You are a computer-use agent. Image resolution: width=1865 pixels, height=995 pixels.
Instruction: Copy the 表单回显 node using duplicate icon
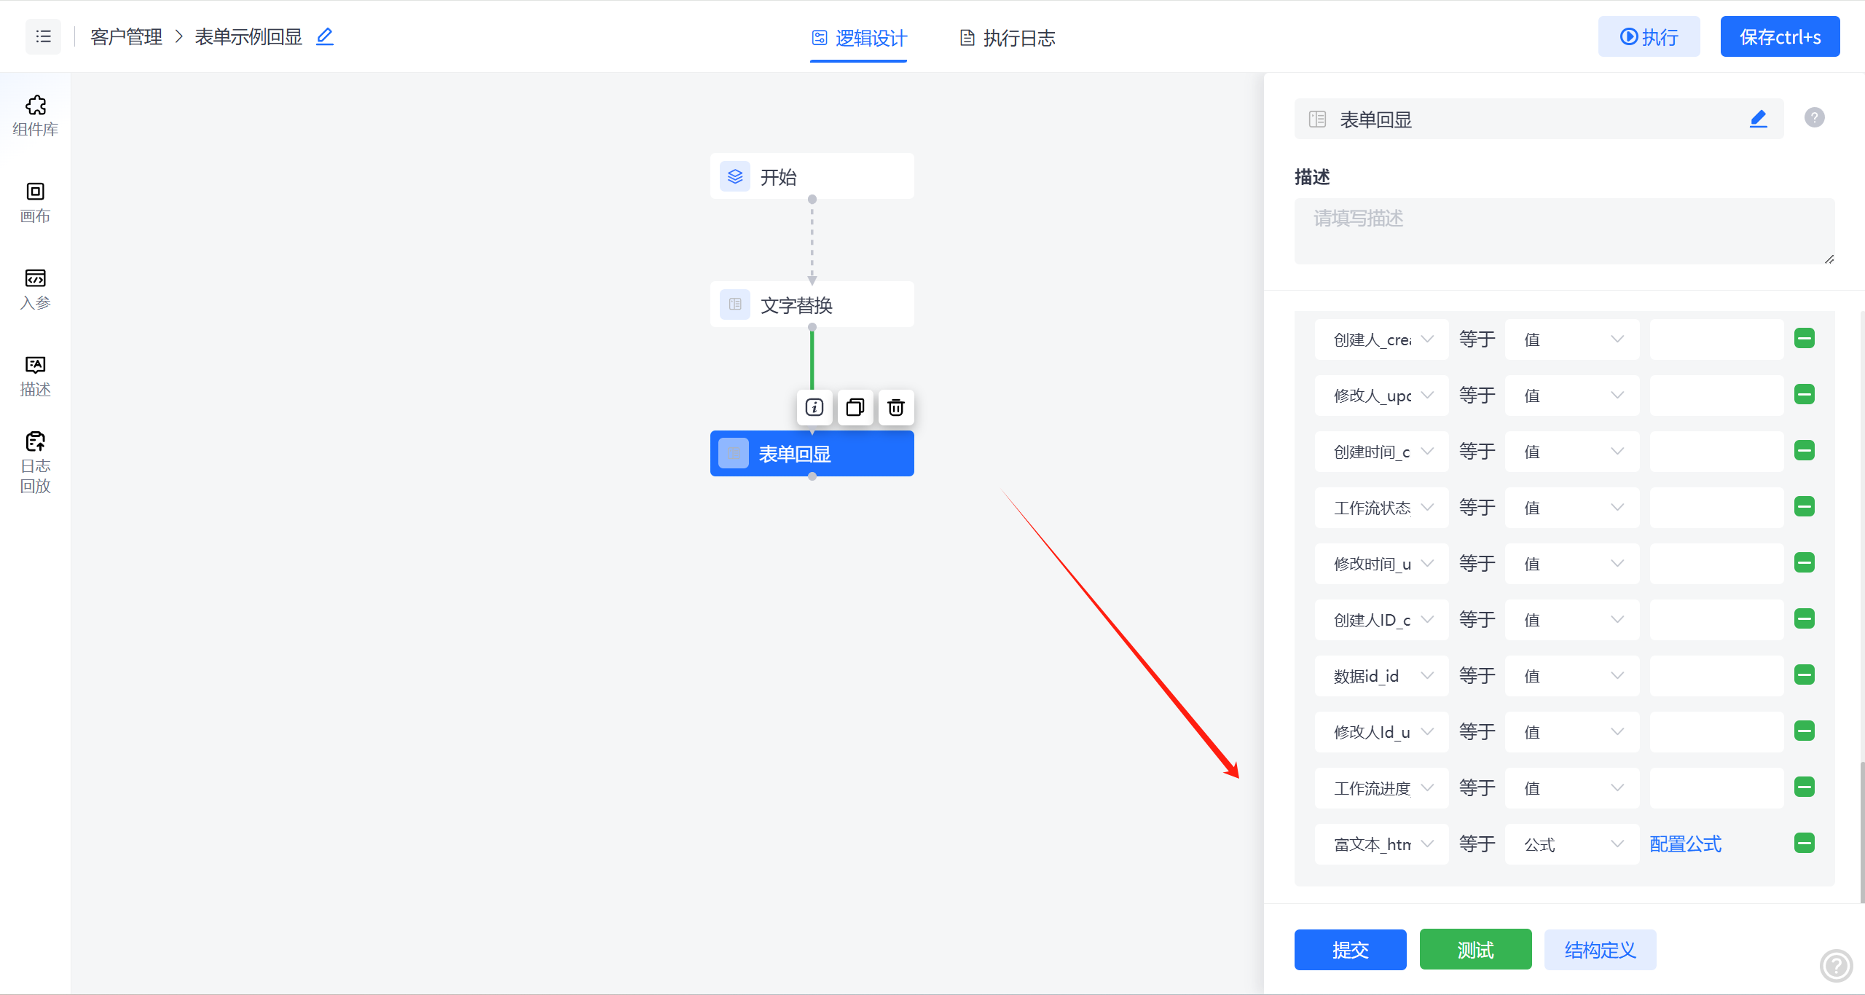855,408
